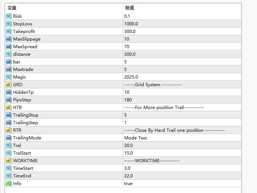
Task: Click the 赋值 column header
Action: [x=130, y=8]
